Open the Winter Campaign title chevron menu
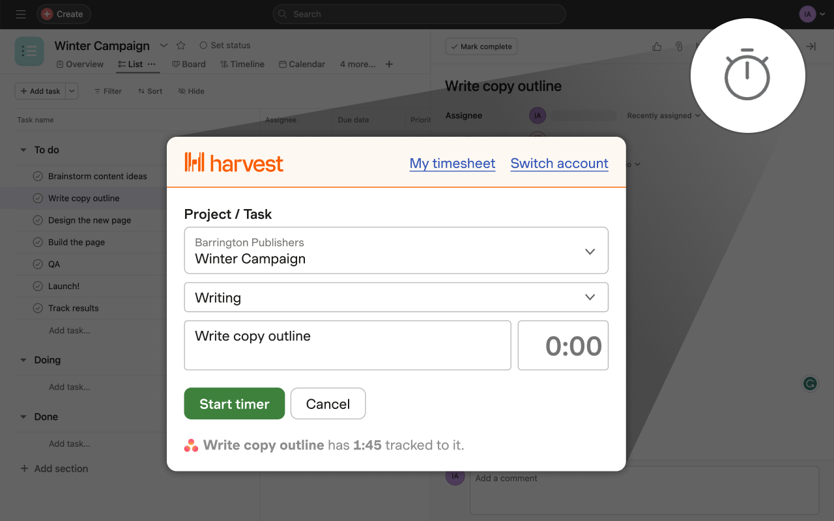 pyautogui.click(x=164, y=46)
